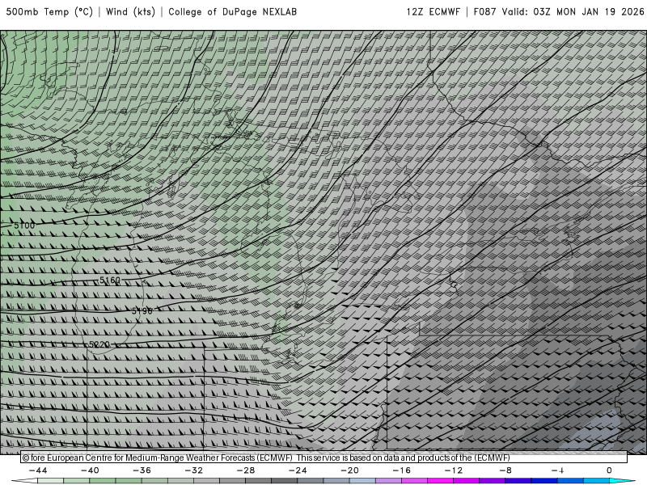Pick the cyan arrow end of the colorbar
The height and width of the screenshot is (485, 647).
pyautogui.click(x=623, y=481)
